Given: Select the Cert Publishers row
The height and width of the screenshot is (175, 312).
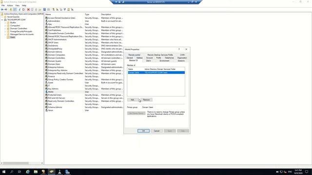Looking at the screenshot, I should click(x=84, y=30).
